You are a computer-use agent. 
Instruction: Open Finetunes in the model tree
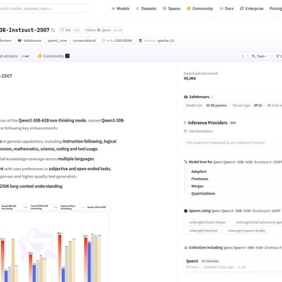pyautogui.click(x=199, y=179)
